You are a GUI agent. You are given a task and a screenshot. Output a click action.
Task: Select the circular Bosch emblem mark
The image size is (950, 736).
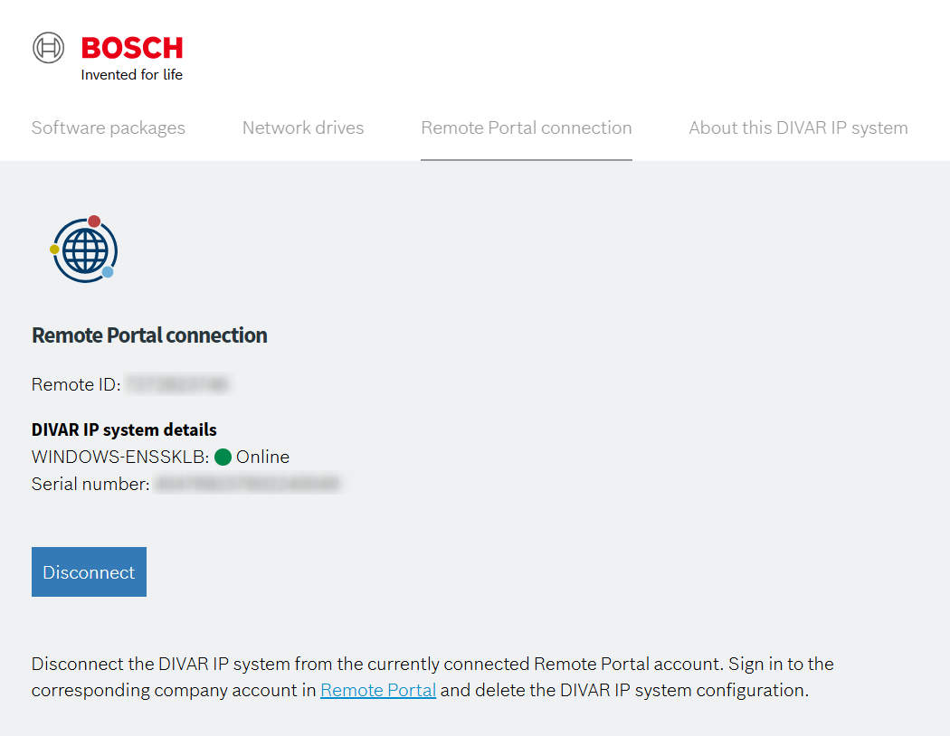(x=49, y=47)
